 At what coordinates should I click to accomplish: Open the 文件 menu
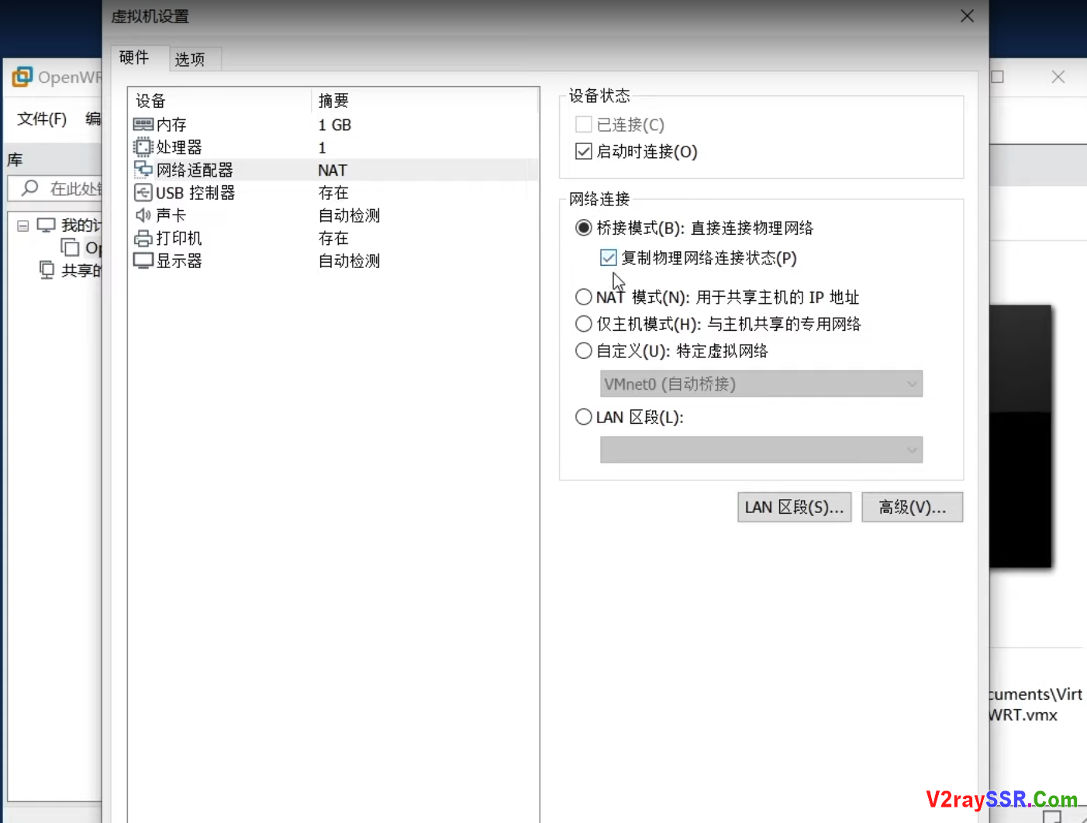coord(40,119)
